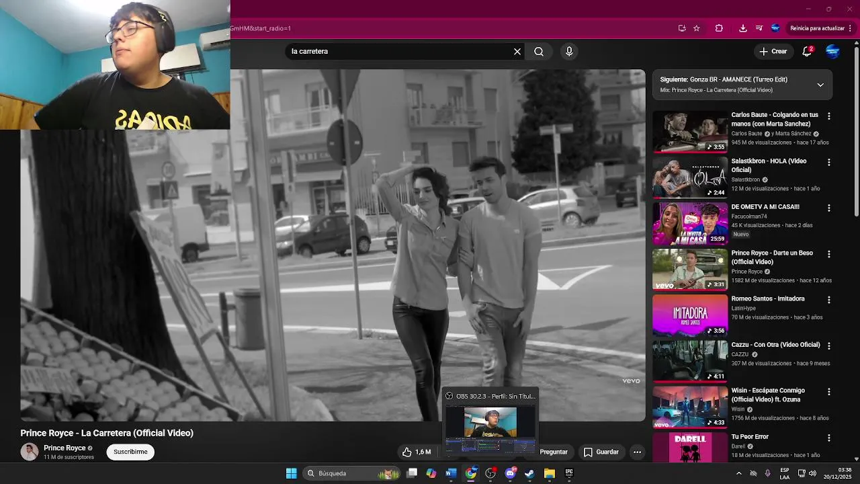Clear the search box with the X icon
860x484 pixels.
click(517, 51)
